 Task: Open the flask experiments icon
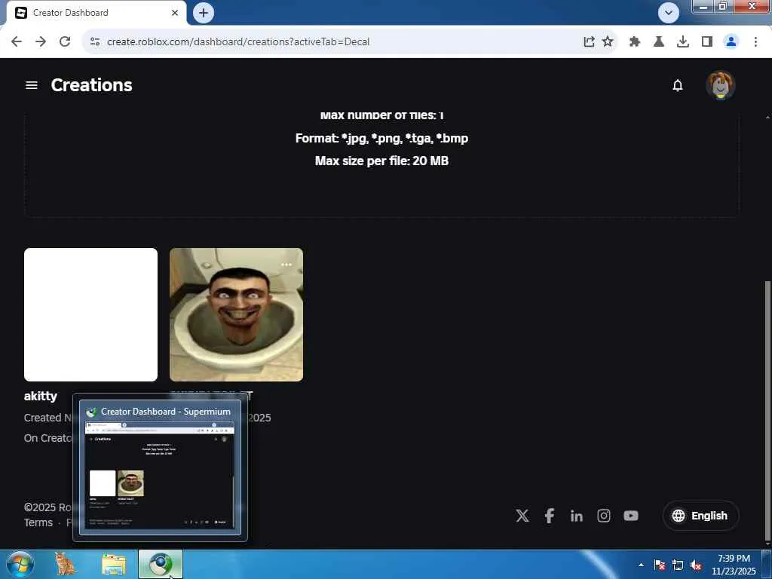[x=659, y=42]
